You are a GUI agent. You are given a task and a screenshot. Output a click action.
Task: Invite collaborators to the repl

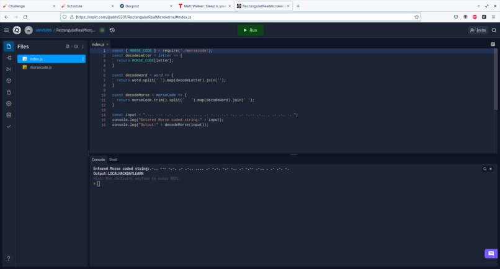pos(478,30)
